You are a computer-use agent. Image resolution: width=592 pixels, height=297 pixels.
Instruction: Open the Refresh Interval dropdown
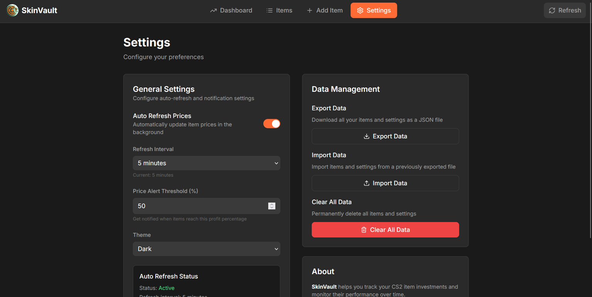[207, 163]
